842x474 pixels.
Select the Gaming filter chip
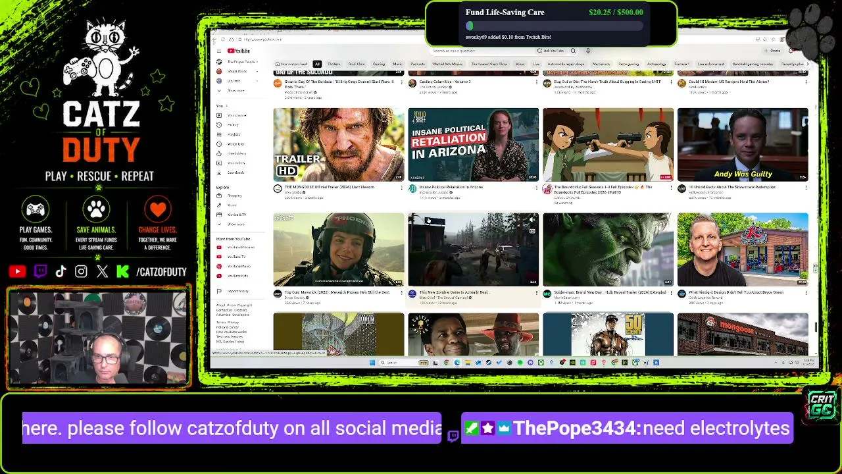point(379,64)
